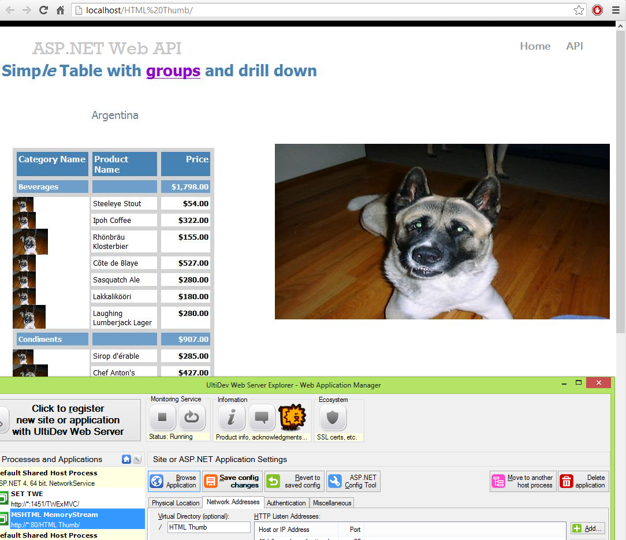
Task: Click the Category Name column header
Action: click(53, 164)
